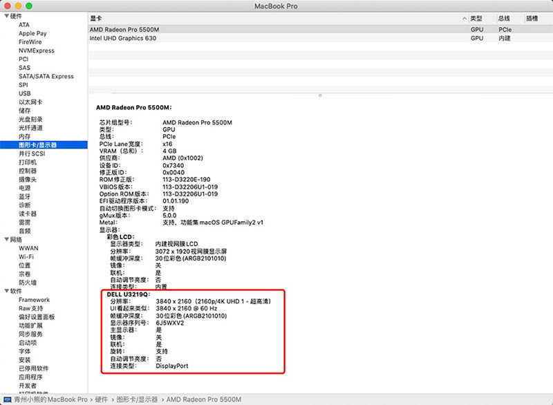Click the pane split divider handle
Viewport: 553px width, 405px height.
click(x=320, y=95)
